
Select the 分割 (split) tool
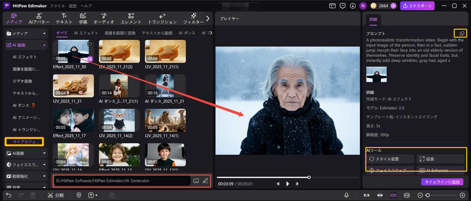click(56, 195)
